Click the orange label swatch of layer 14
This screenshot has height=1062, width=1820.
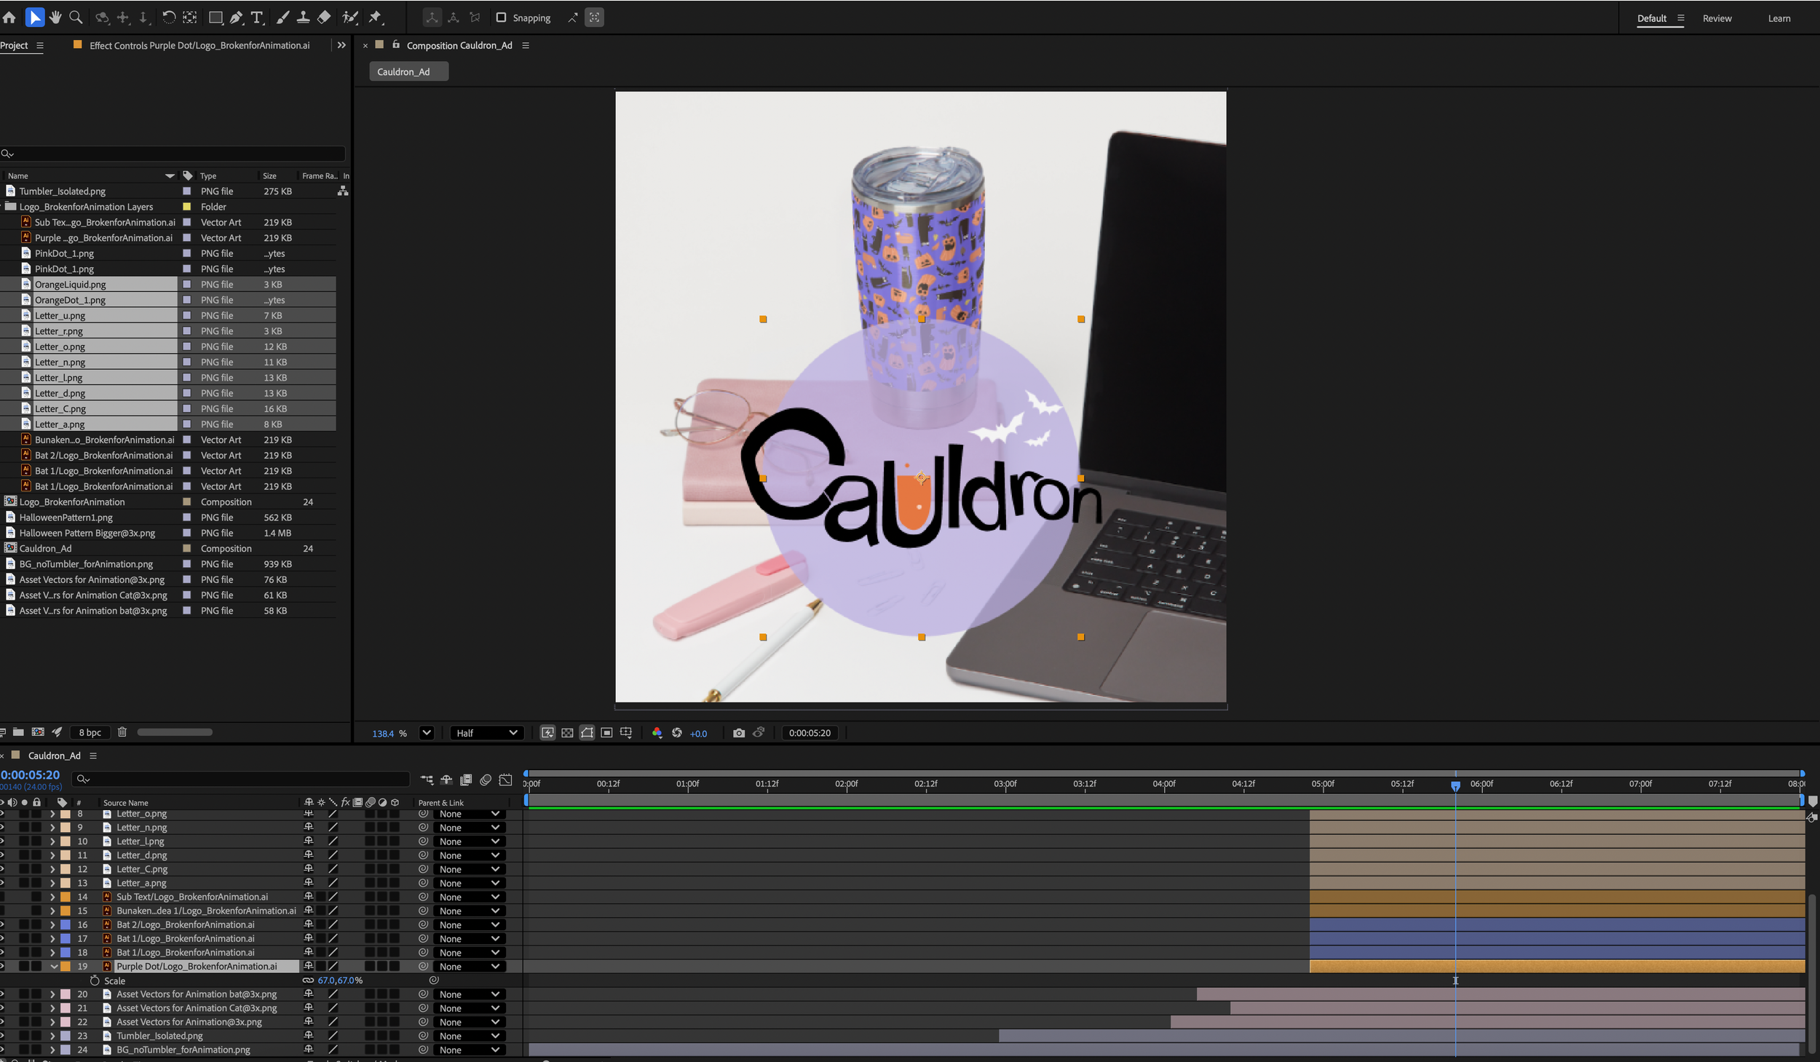[66, 897]
